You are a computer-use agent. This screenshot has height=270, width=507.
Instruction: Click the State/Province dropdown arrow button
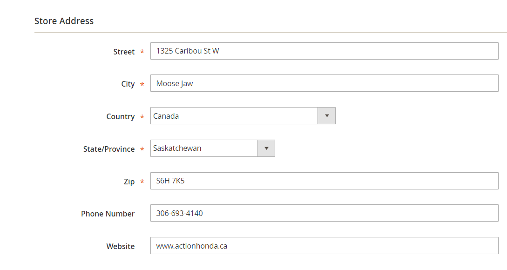tap(266, 148)
